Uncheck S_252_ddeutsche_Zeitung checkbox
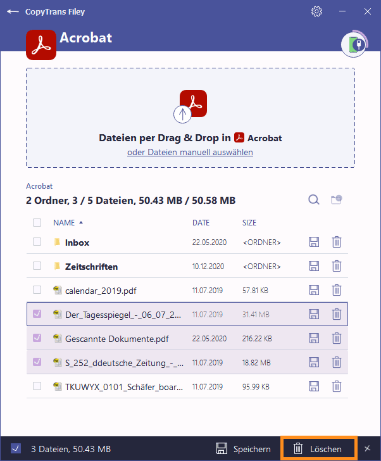Image resolution: width=381 pixels, height=461 pixels. click(37, 362)
